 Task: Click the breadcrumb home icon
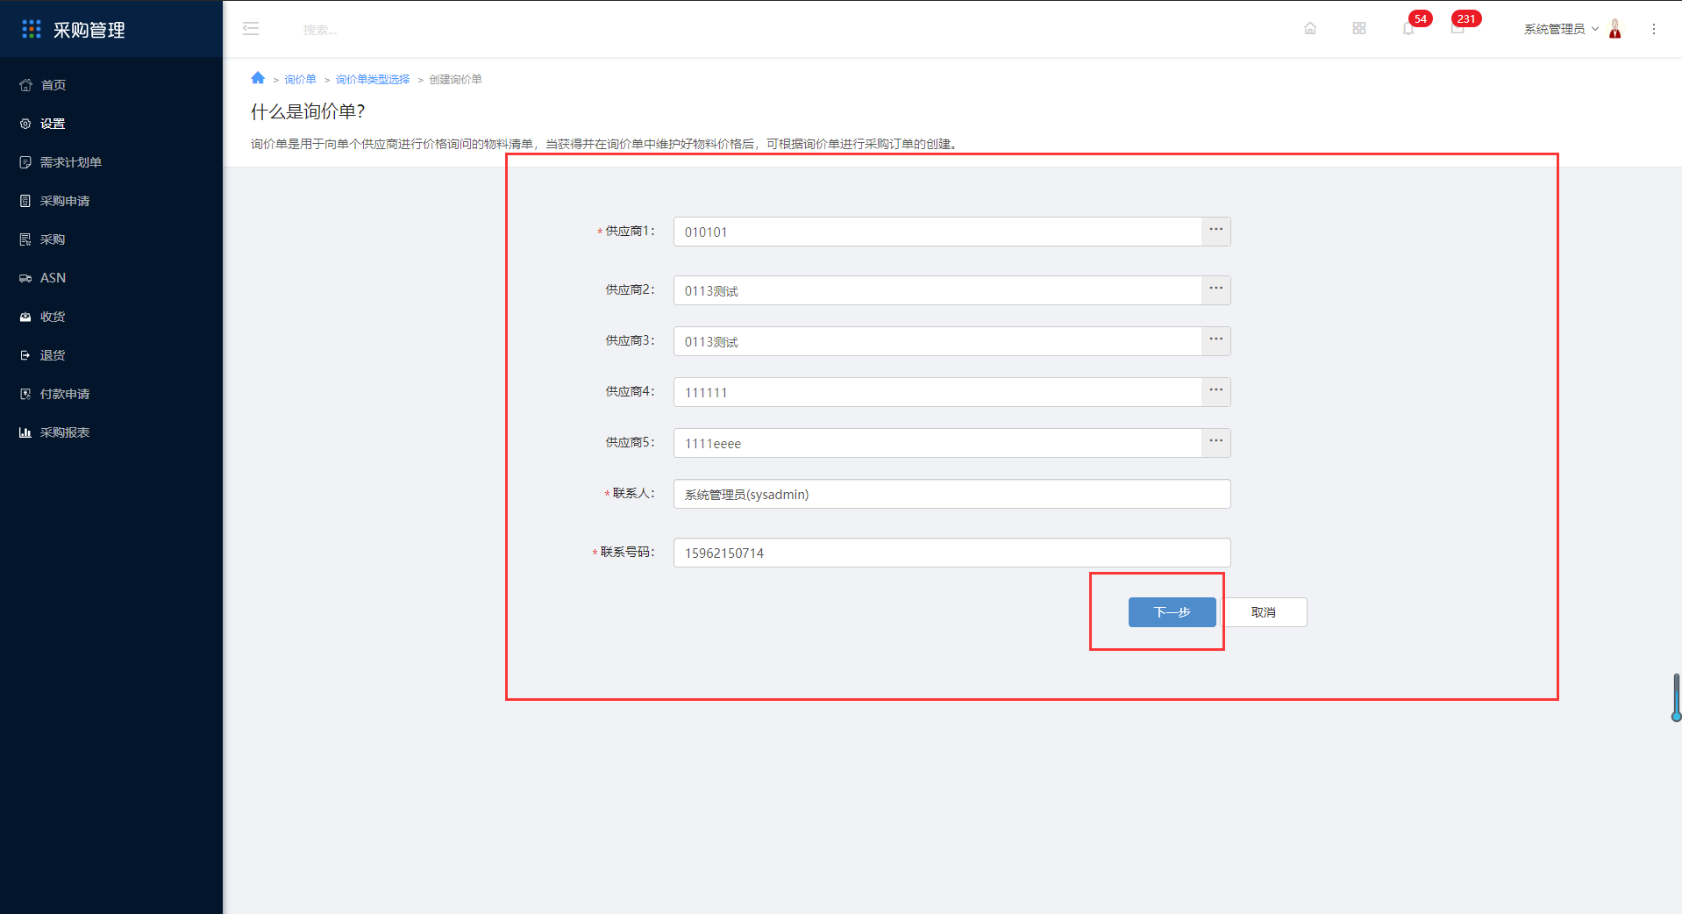[x=258, y=78]
